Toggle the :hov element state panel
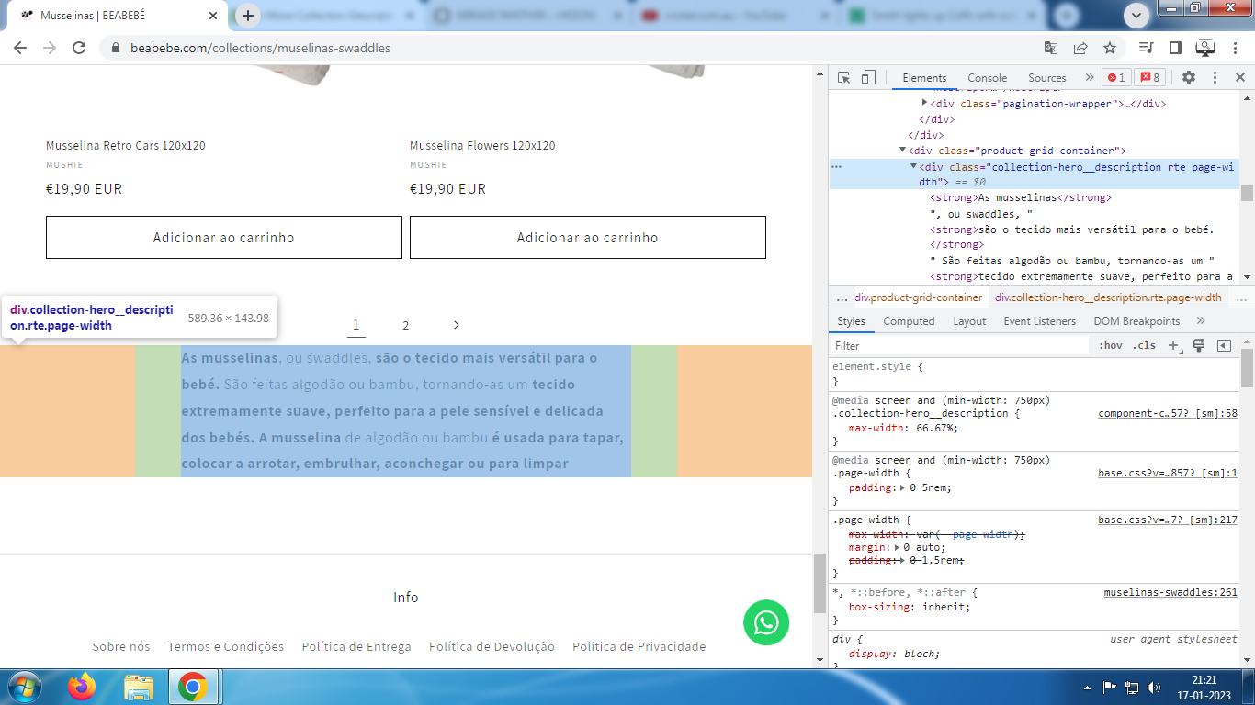 click(1110, 346)
